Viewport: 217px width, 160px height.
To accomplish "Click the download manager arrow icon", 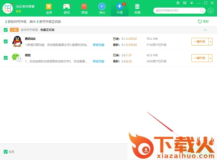I will tap(210, 10).
